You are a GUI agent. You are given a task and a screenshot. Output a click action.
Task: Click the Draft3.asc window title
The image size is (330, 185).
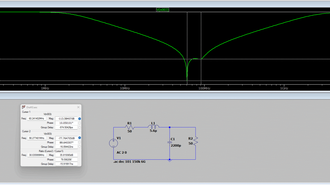pos(33,107)
